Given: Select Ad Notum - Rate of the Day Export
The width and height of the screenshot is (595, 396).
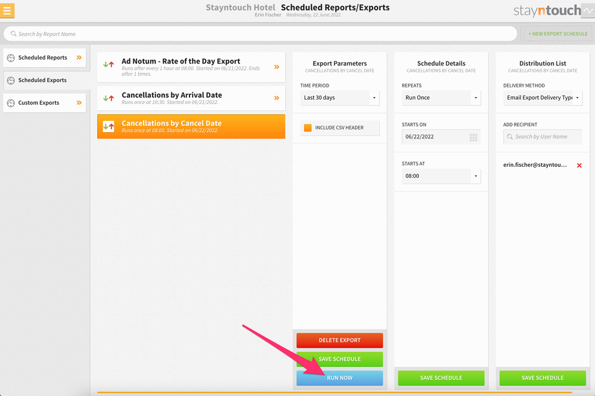Looking at the screenshot, I should point(191,67).
